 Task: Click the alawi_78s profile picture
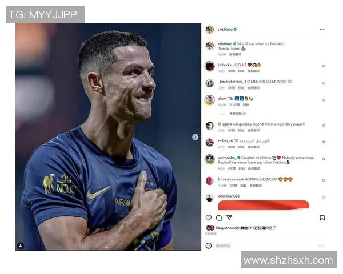[210, 100]
